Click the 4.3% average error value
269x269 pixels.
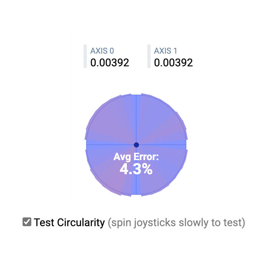(136, 169)
